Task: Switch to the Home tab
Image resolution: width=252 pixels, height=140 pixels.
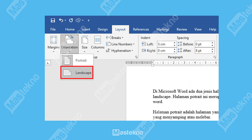Action: point(70,29)
